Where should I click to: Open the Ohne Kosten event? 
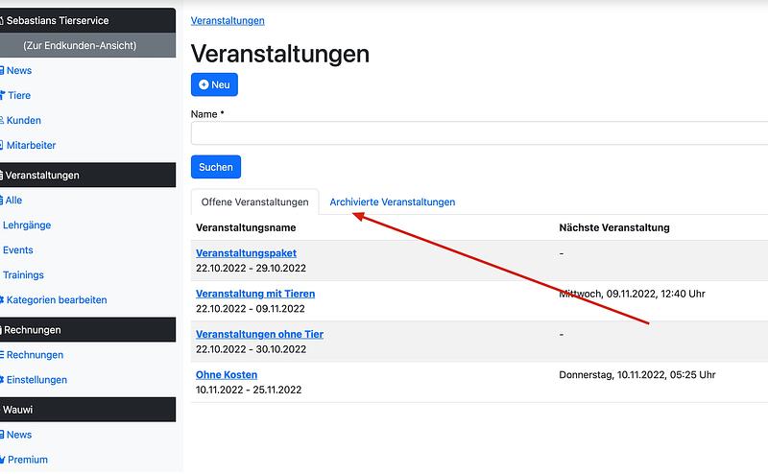pos(227,374)
